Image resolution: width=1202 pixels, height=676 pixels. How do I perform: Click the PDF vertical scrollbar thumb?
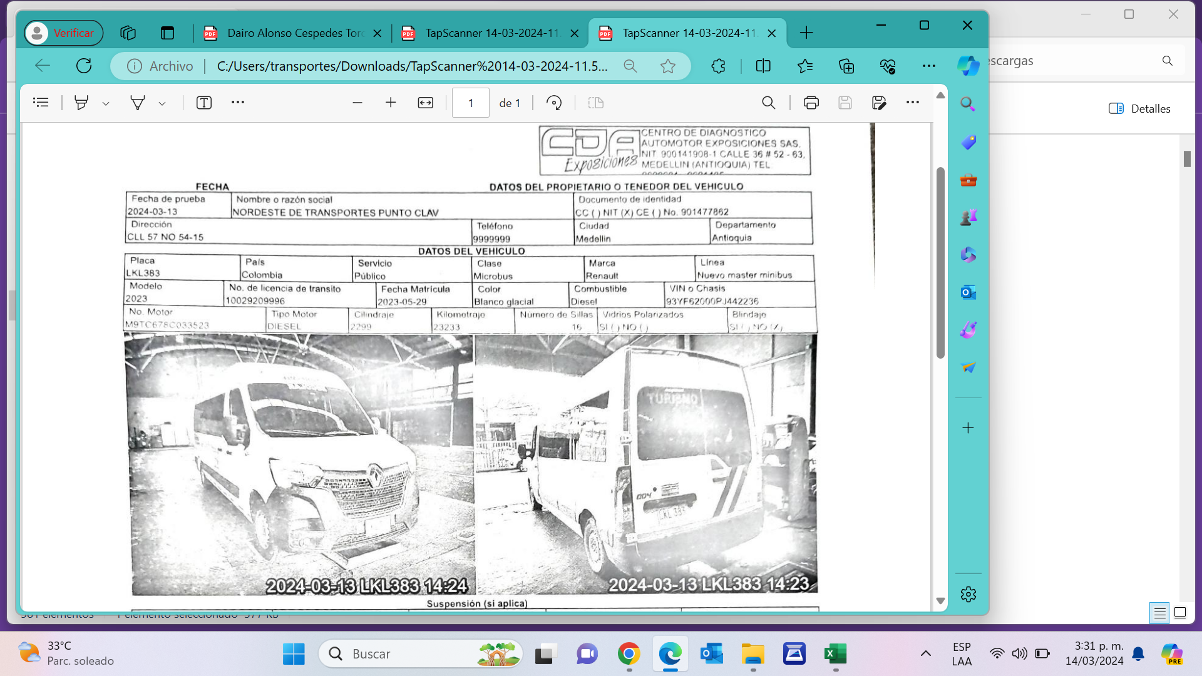(x=940, y=263)
